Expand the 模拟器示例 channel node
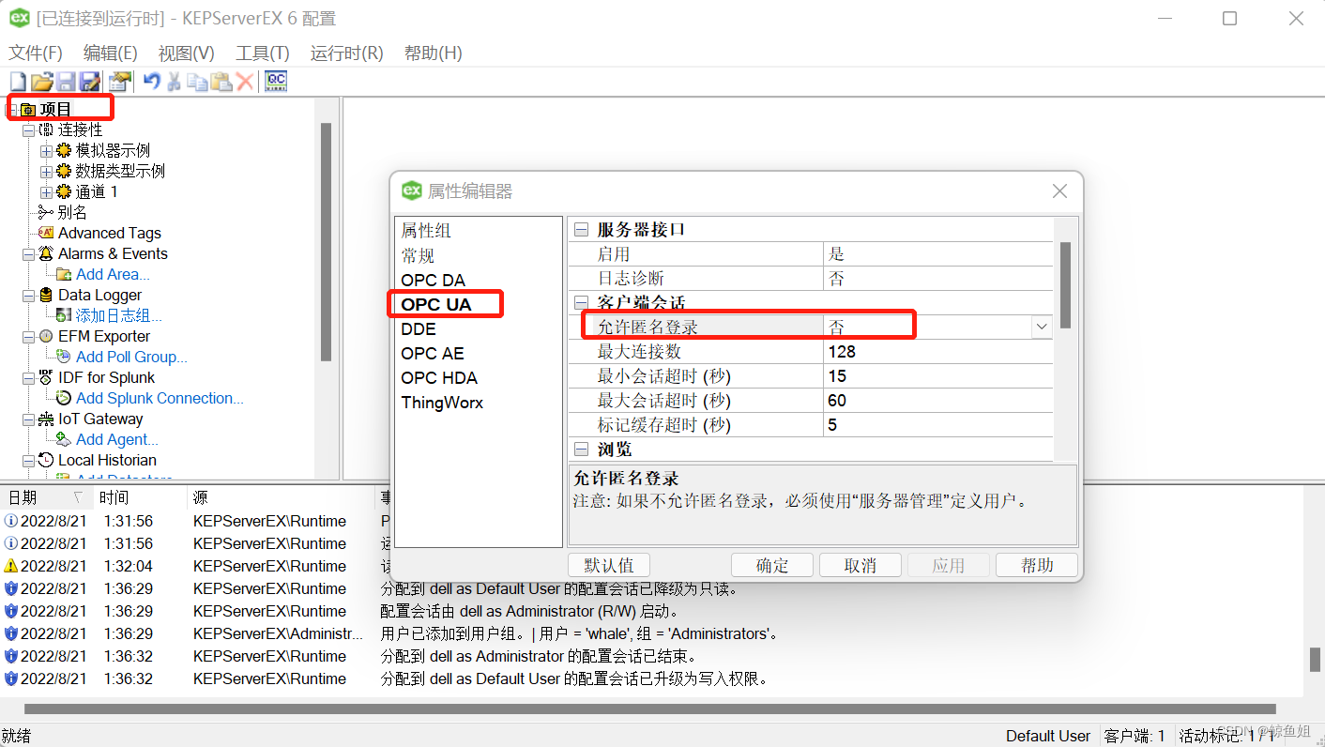 click(x=46, y=151)
